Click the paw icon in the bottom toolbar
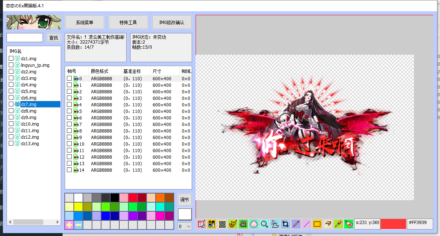 pyautogui.click(x=253, y=224)
